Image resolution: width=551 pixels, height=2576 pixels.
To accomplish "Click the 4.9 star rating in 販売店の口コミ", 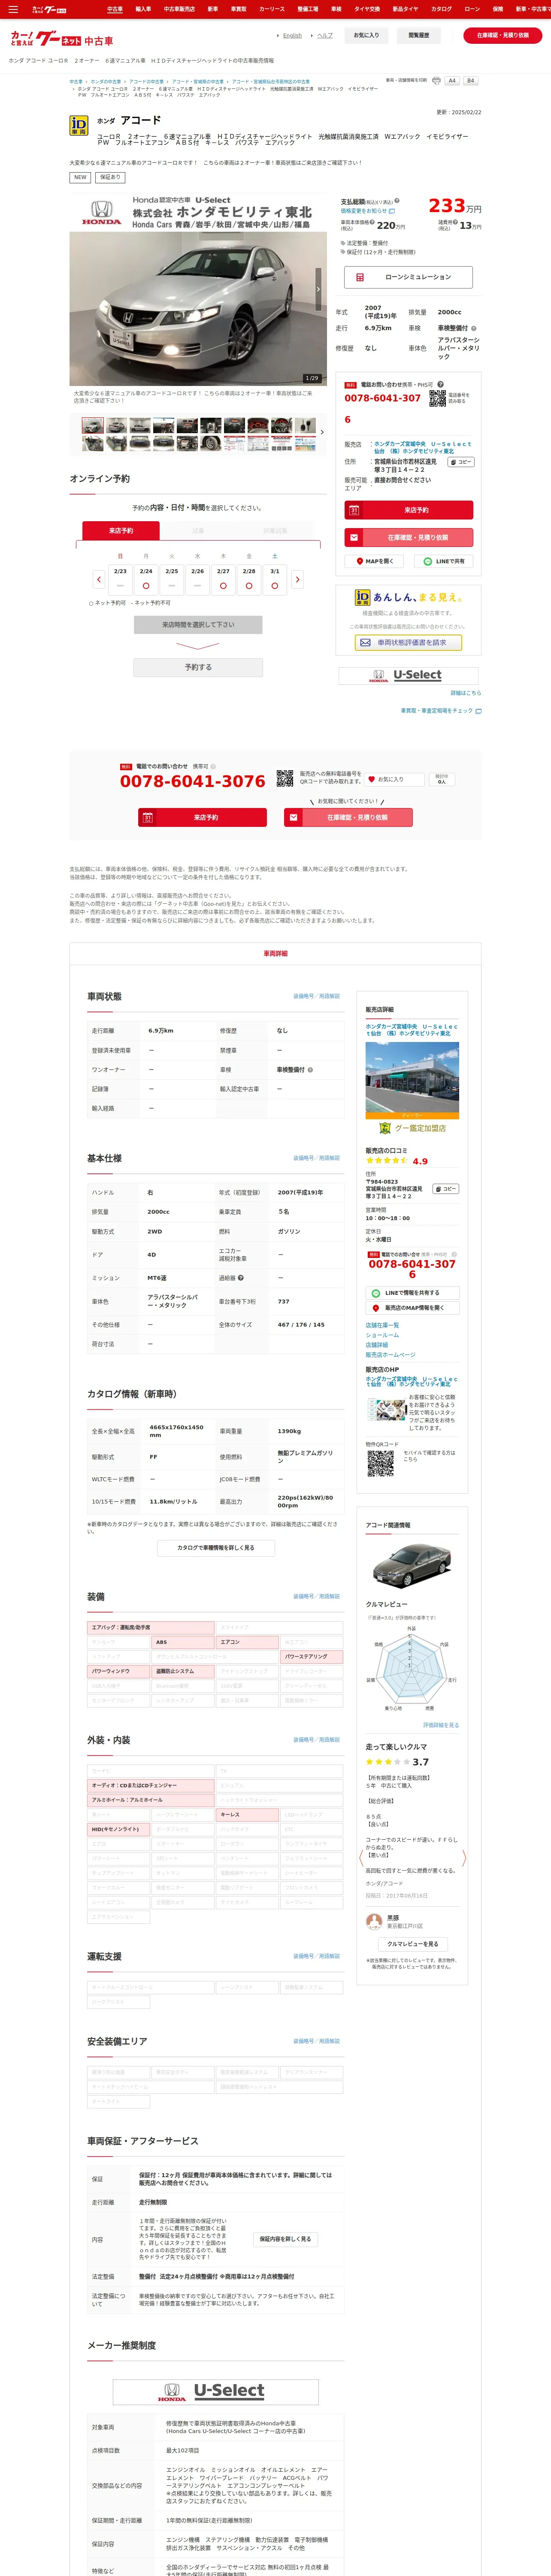I will click(396, 1161).
